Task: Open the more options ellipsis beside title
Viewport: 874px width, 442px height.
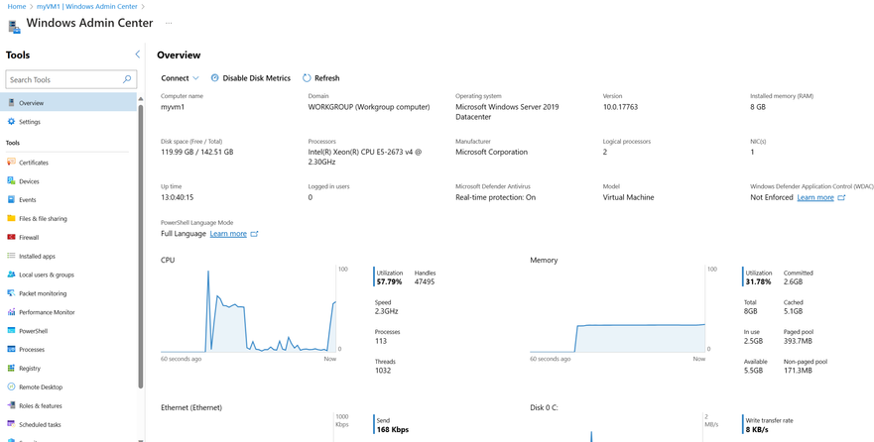Action: 169,24
